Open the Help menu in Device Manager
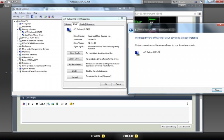 [x=35, y=13]
